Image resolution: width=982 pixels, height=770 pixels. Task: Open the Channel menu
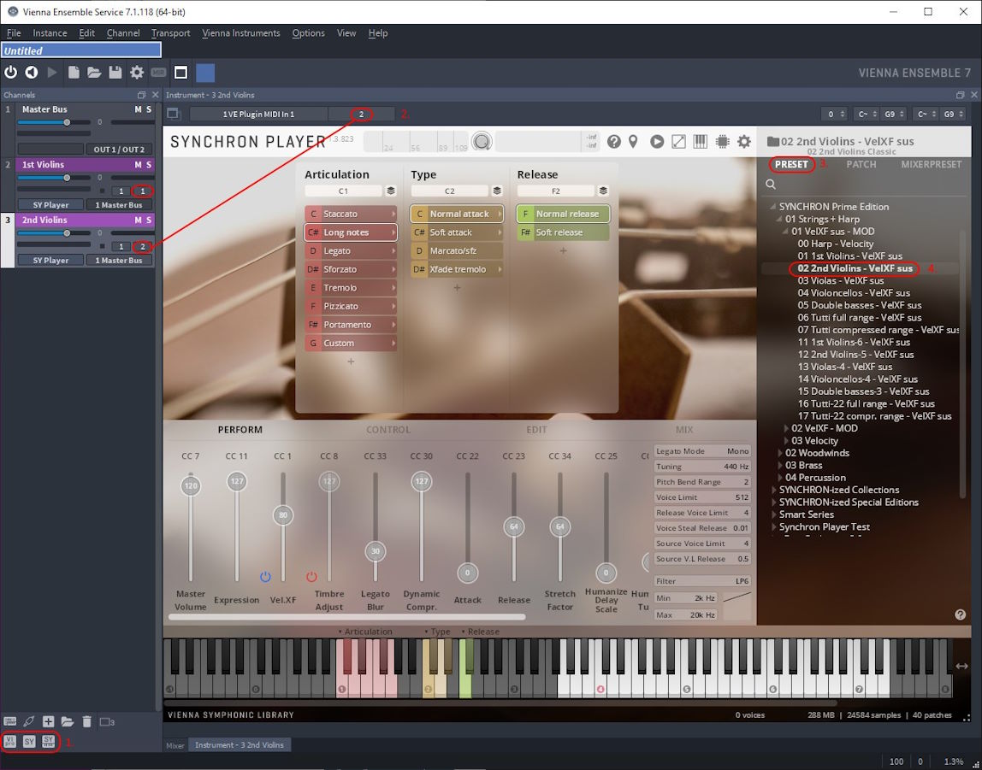123,33
